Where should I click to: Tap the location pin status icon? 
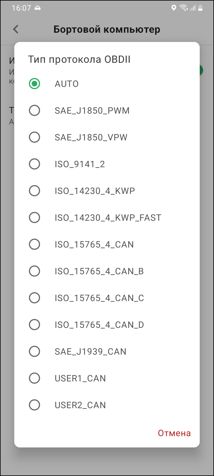[174, 8]
